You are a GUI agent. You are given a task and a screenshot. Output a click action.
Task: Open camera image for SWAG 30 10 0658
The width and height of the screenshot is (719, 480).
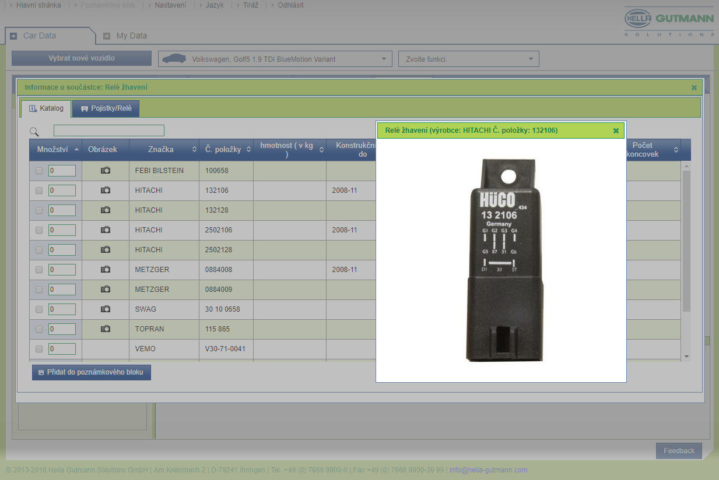(106, 309)
